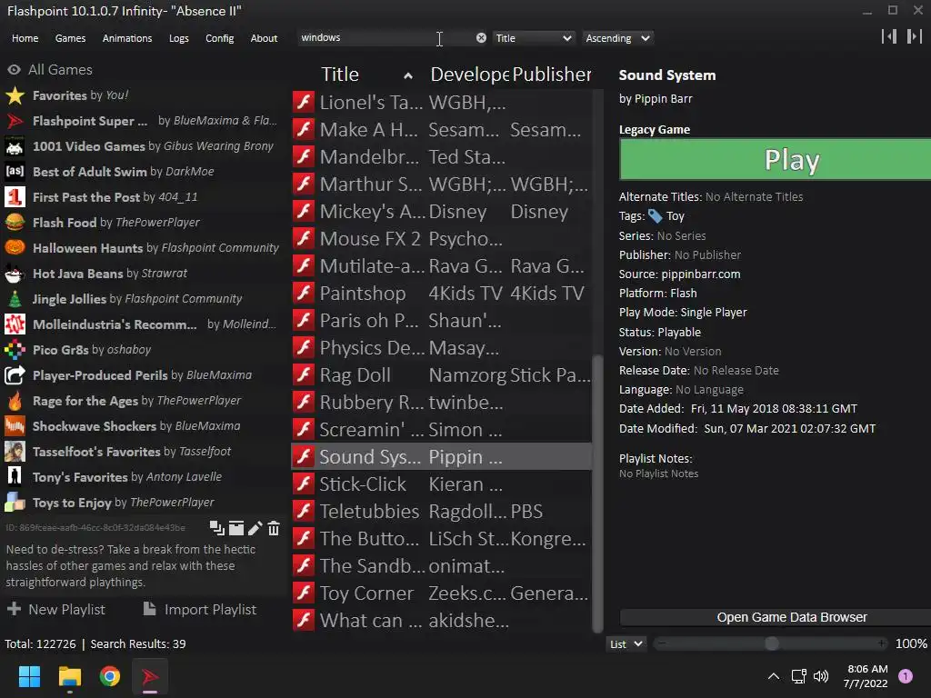Toggle the All Games eye icon

(14, 70)
